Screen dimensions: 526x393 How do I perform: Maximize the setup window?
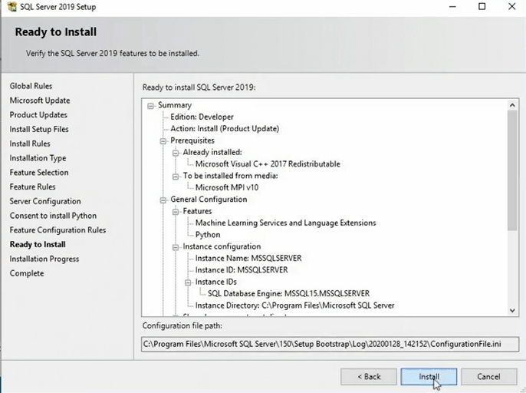(x=482, y=7)
